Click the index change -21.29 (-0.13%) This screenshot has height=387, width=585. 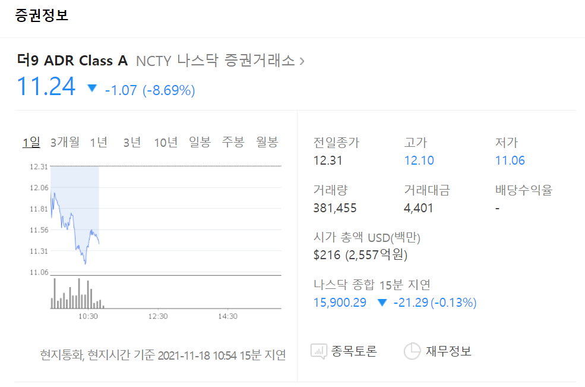click(x=435, y=302)
